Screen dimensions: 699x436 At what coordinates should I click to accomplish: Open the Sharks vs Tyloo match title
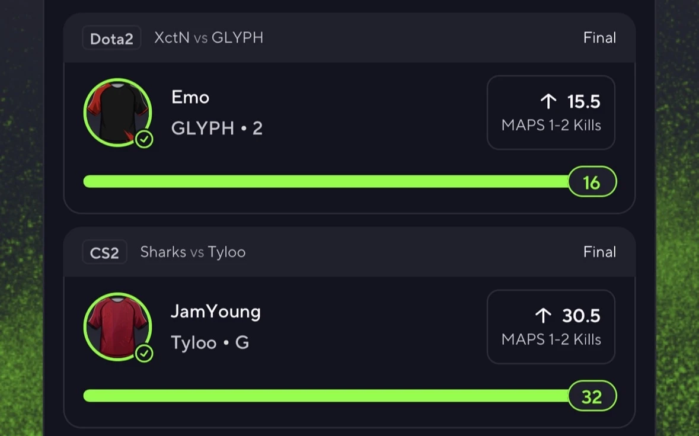(x=193, y=252)
